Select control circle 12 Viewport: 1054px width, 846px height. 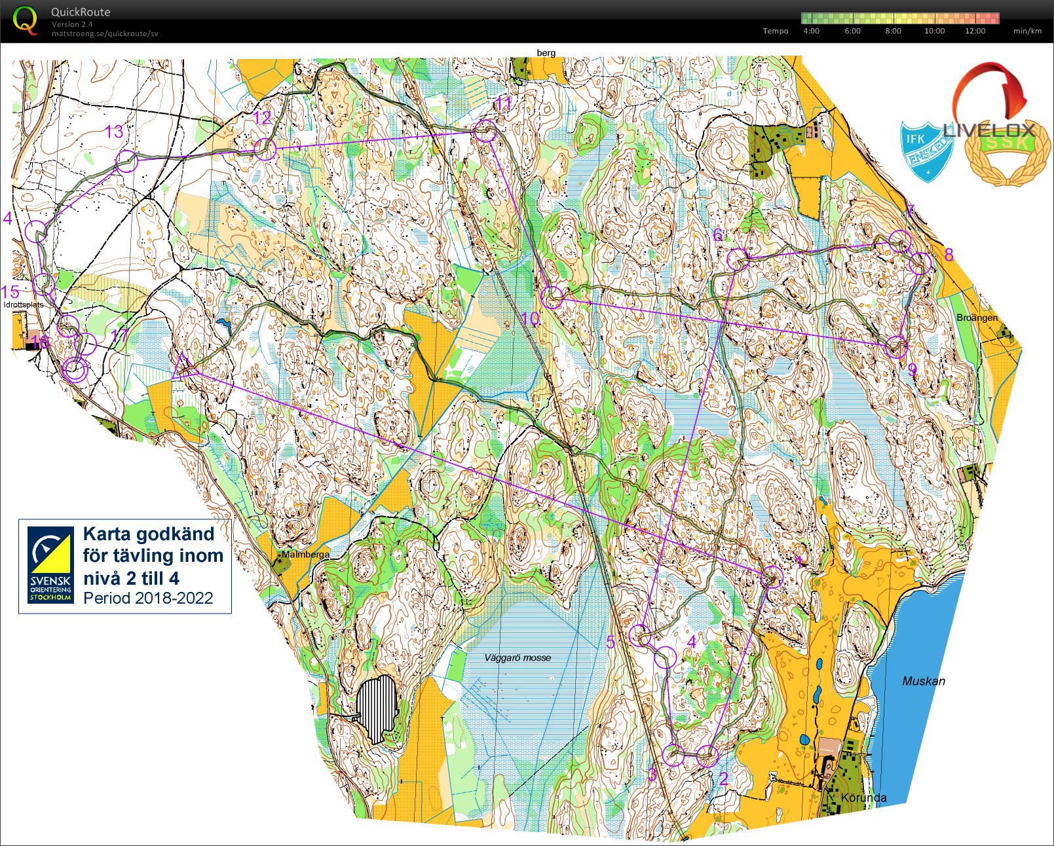(265, 149)
